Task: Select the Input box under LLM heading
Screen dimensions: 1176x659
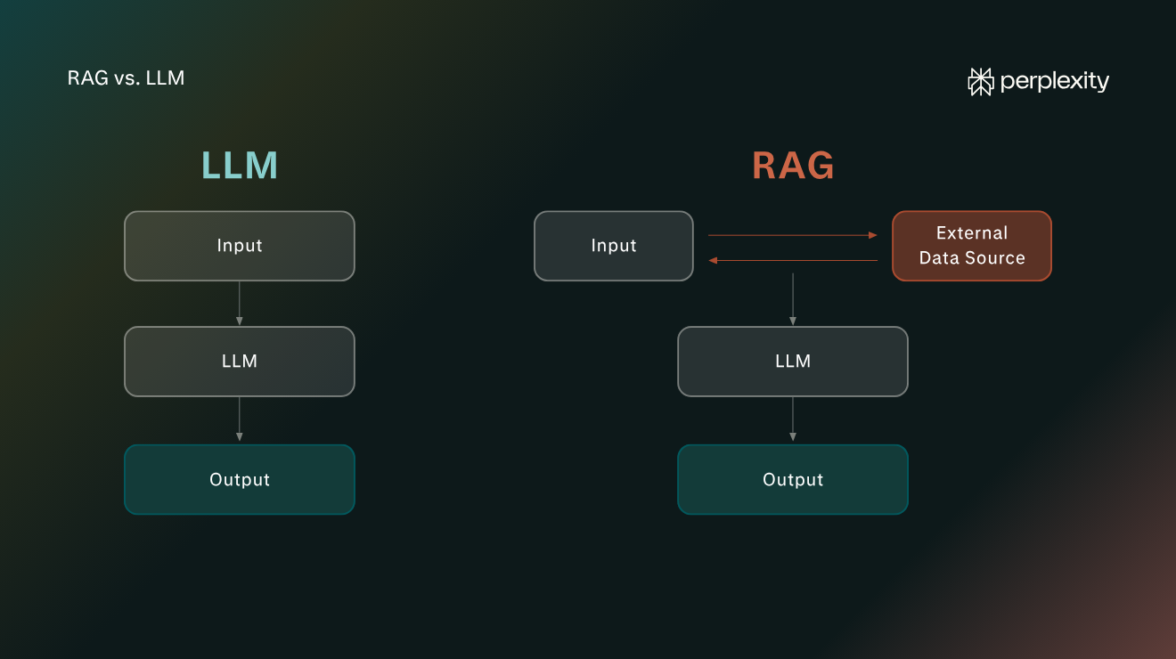Action: tap(240, 246)
